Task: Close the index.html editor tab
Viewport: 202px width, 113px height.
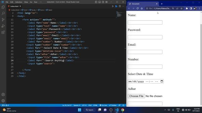Action: 20,6
